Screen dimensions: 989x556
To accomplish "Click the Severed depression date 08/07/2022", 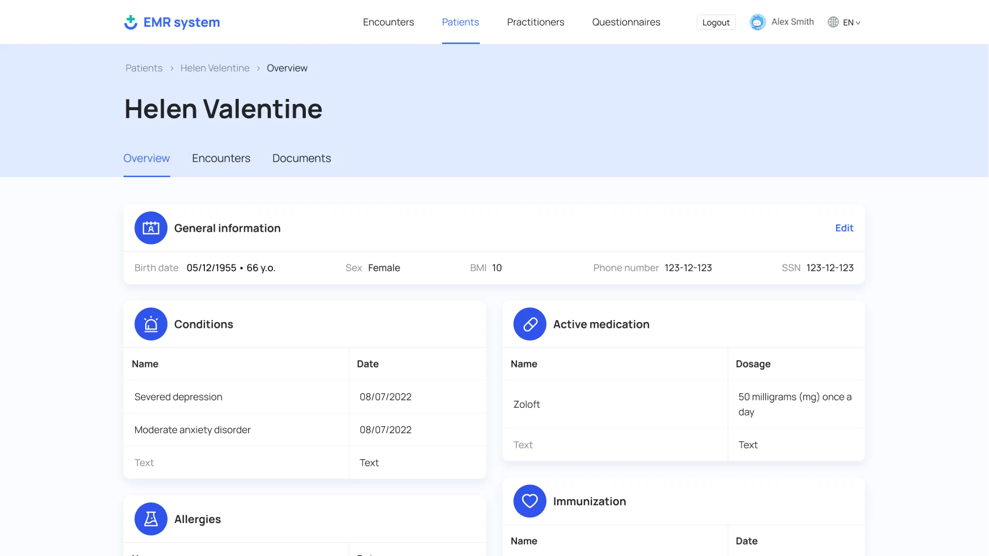I will (x=386, y=397).
